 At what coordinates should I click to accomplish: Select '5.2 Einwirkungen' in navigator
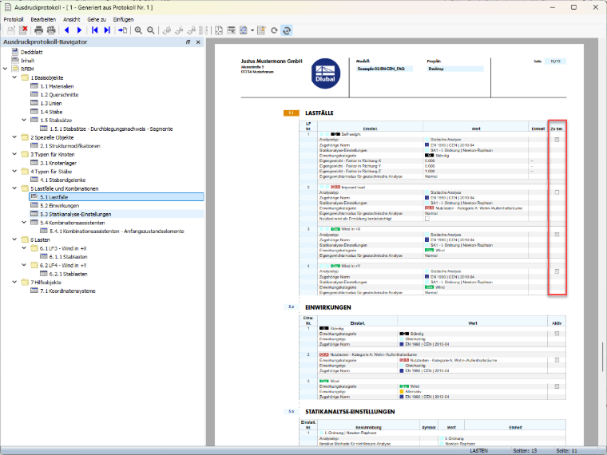(59, 205)
